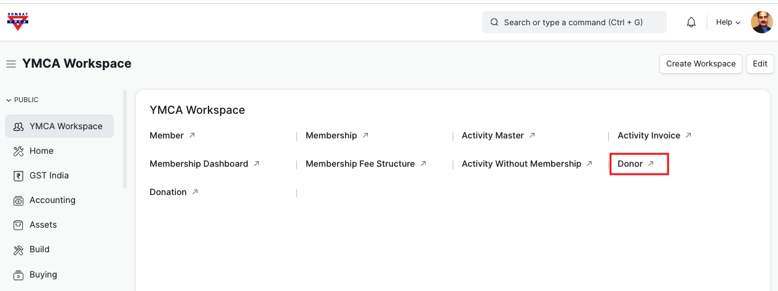Open Home from the sidebar
The width and height of the screenshot is (778, 291).
coord(41,151)
